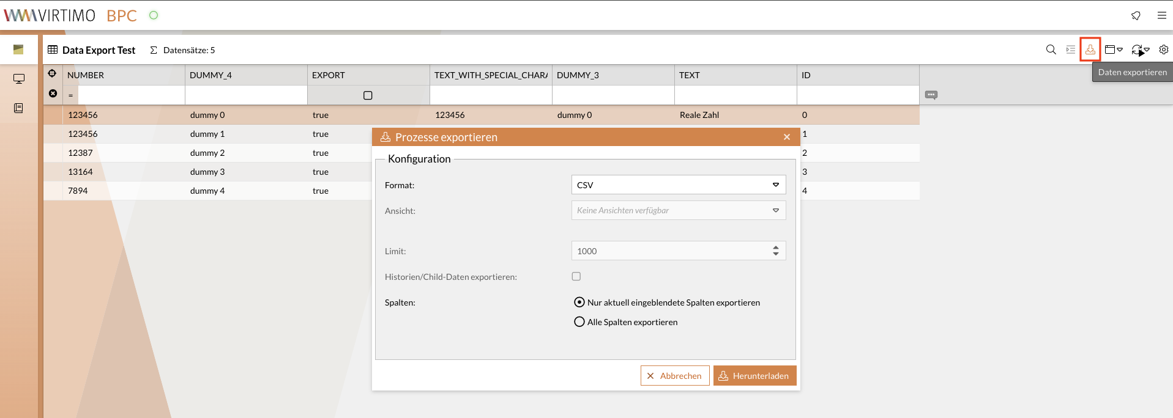The width and height of the screenshot is (1173, 418).
Task: Toggle the EXPORT column filter checkbox
Action: click(x=368, y=95)
